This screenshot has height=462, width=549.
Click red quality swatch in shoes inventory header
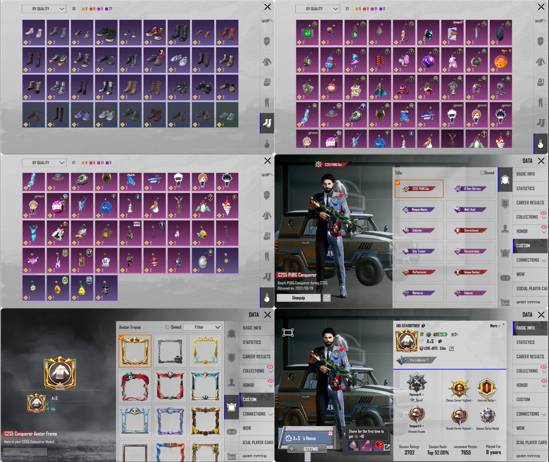[x=91, y=9]
